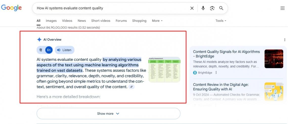This screenshot has width=288, height=124.
Task: Open the Tools dropdown
Action: [x=221, y=21]
